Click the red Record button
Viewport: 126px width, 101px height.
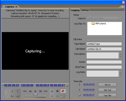pos(63,91)
